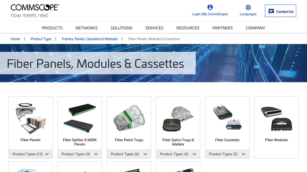Expand Product Types (13) under Fiber Panels

tap(31, 154)
